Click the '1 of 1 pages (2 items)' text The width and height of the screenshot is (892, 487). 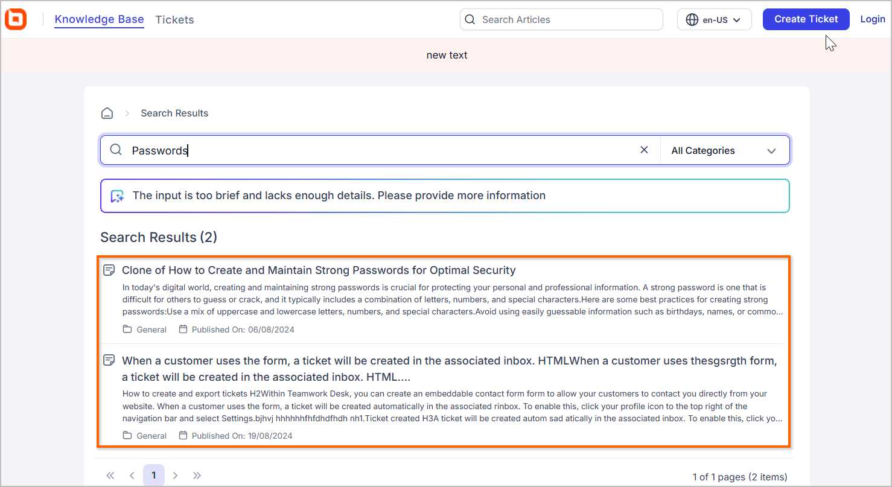coord(740,477)
